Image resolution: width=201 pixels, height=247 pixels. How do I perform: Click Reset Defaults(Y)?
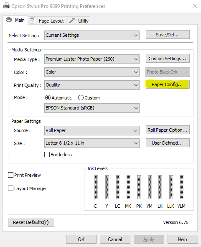31,222
